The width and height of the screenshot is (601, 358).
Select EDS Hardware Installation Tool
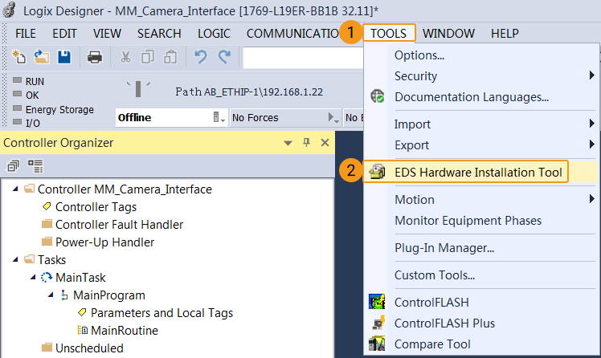coord(478,173)
